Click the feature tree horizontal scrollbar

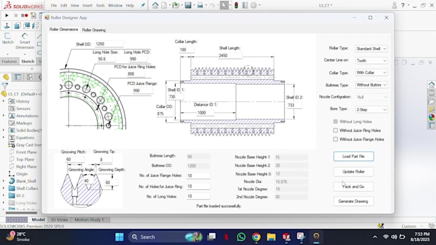pos(21,213)
